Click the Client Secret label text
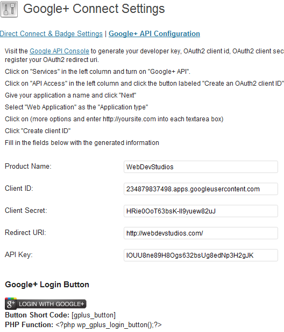284x332 pixels. 26,210
